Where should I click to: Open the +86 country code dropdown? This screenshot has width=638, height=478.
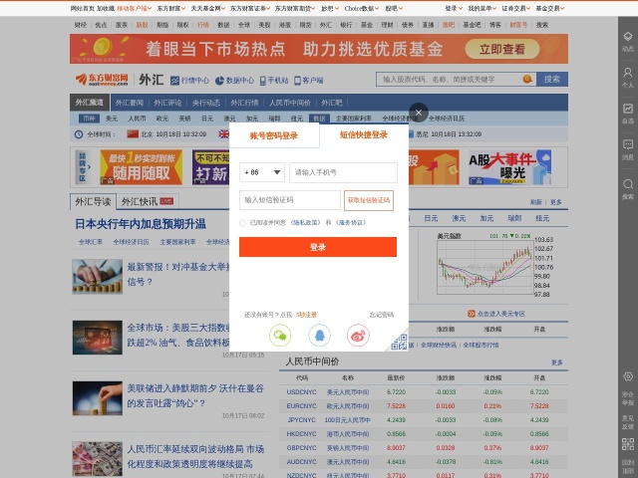(262, 172)
